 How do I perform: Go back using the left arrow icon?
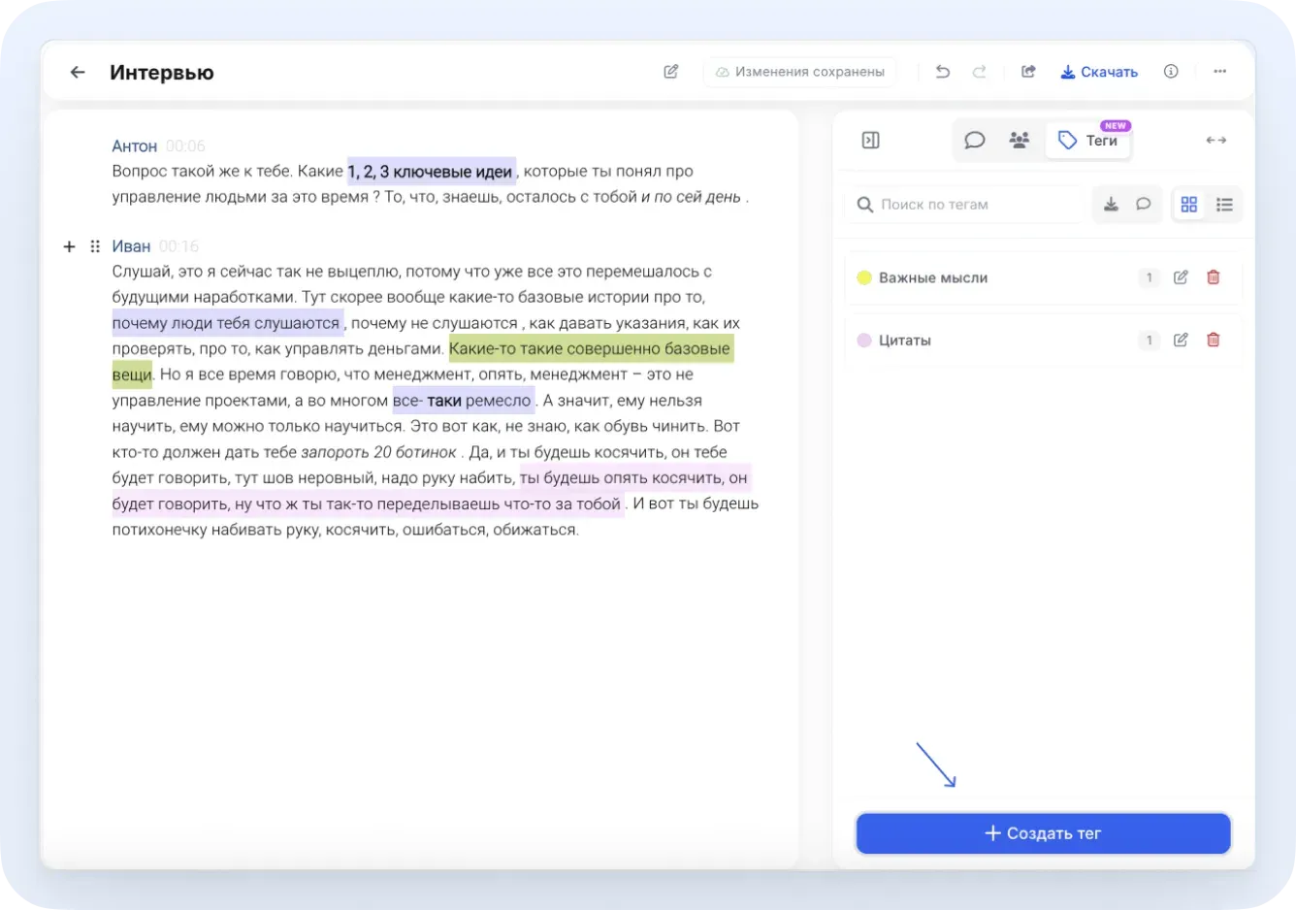78,73
